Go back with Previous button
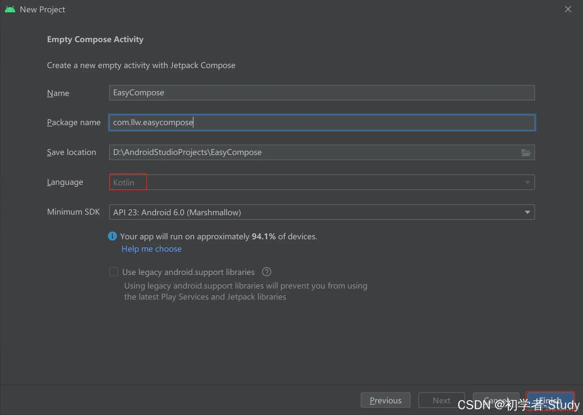The width and height of the screenshot is (583, 415). pos(385,400)
